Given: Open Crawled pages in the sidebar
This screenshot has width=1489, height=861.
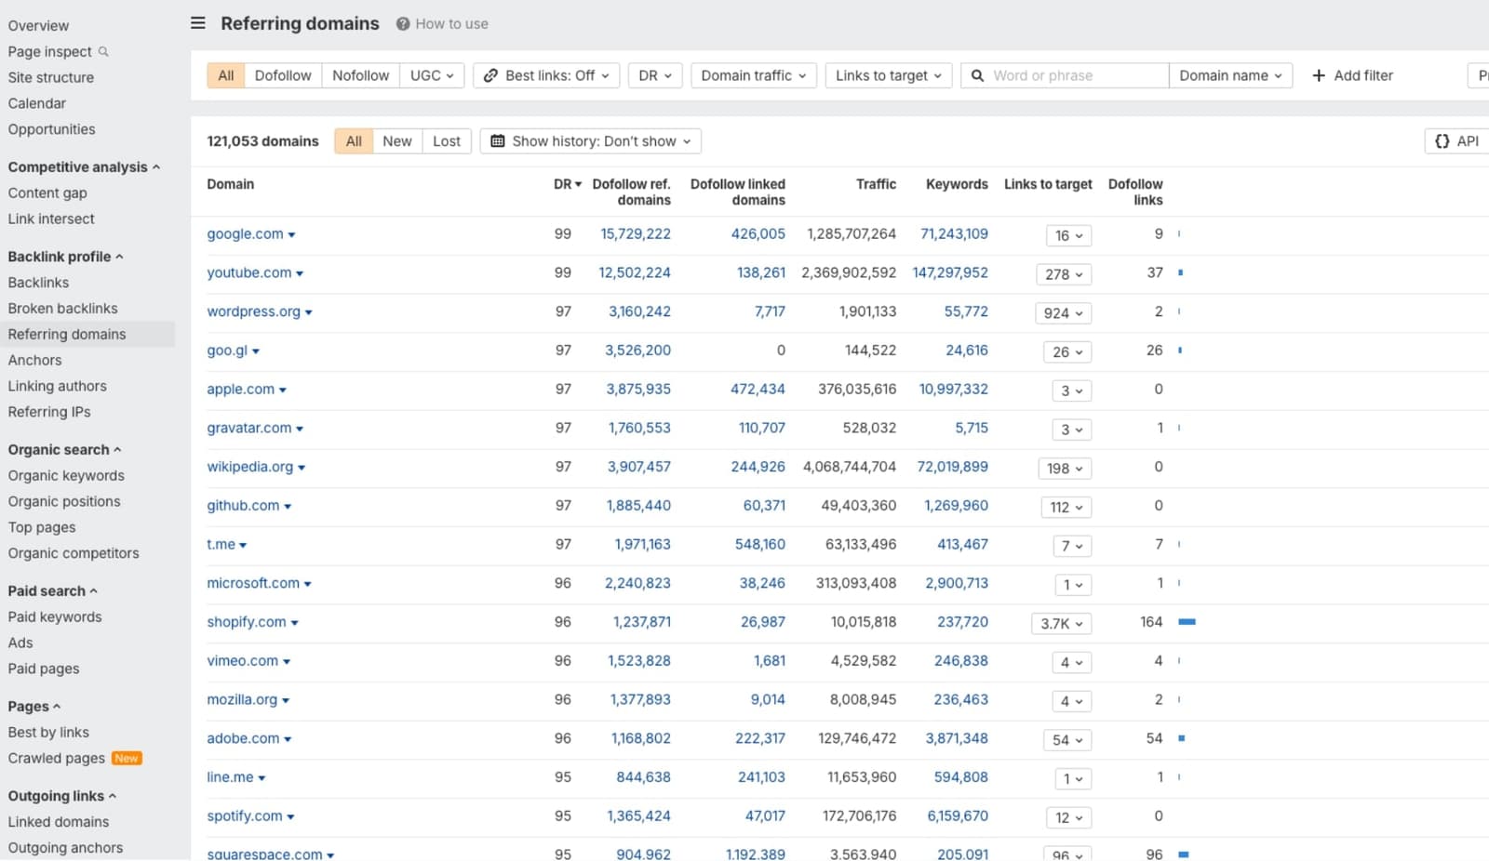Looking at the screenshot, I should point(57,759).
